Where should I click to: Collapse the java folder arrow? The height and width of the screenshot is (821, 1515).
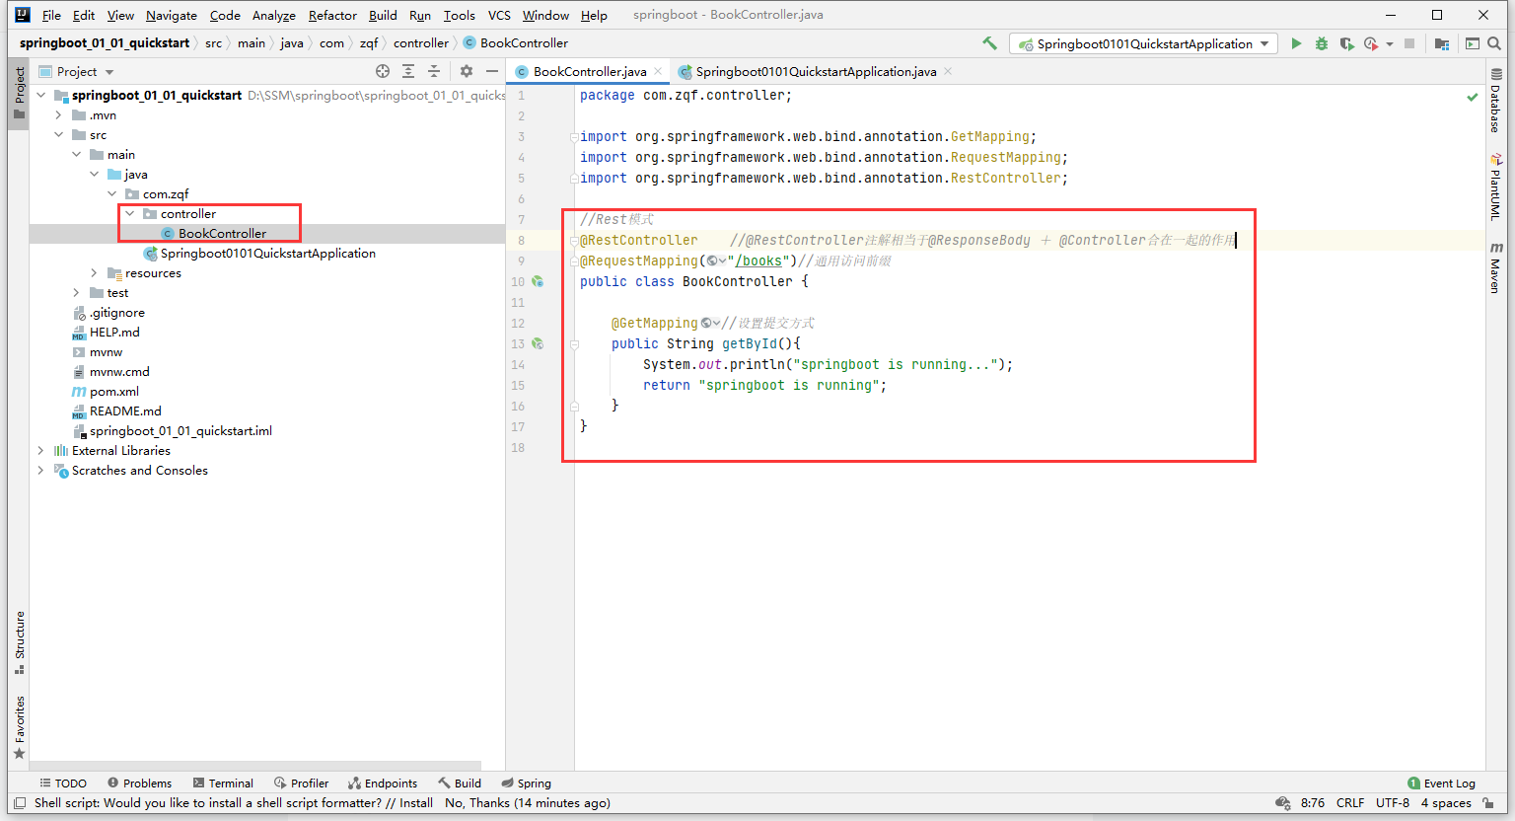(94, 175)
